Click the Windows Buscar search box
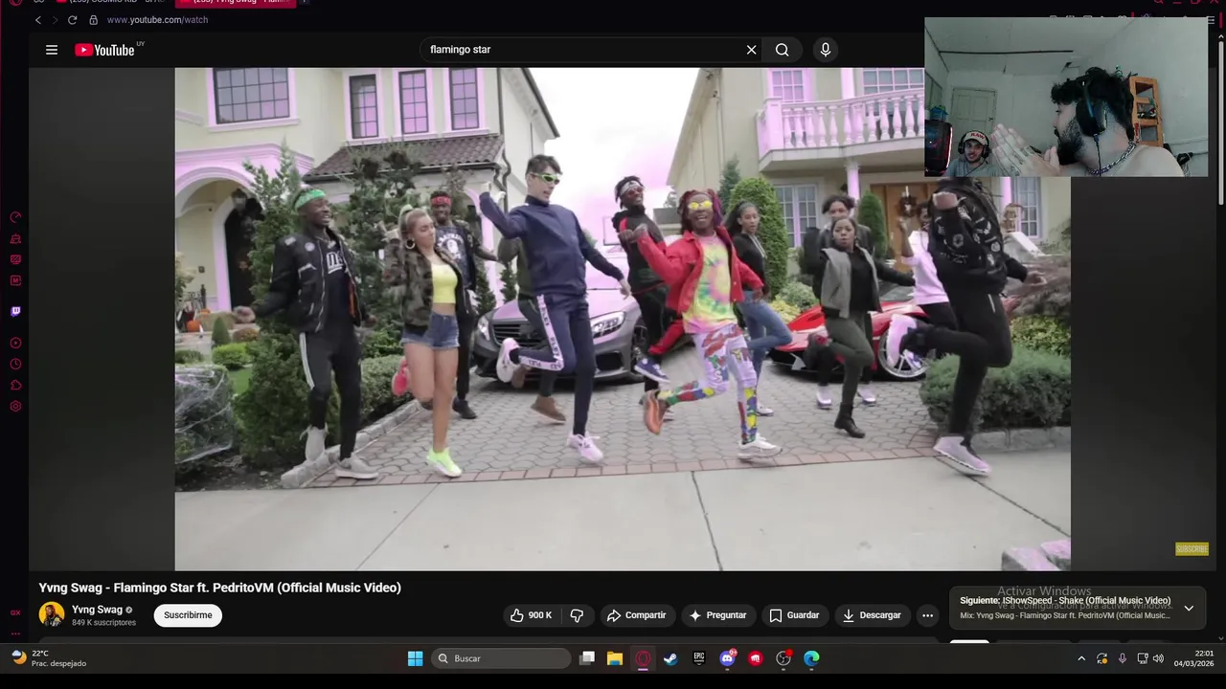The image size is (1226, 689). (x=501, y=658)
